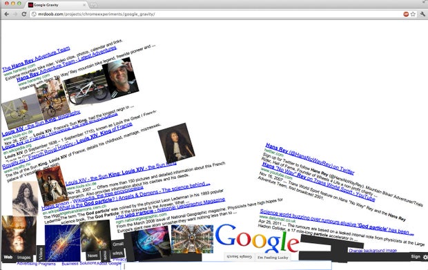Open the gear options icon beside Sign

[425, 257]
